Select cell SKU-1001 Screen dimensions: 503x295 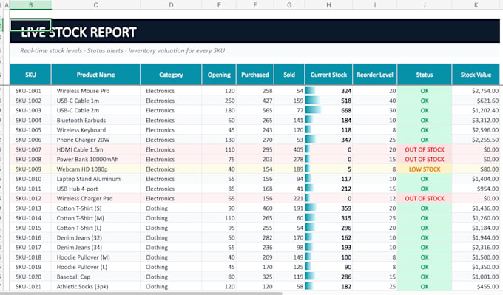[x=31, y=91]
